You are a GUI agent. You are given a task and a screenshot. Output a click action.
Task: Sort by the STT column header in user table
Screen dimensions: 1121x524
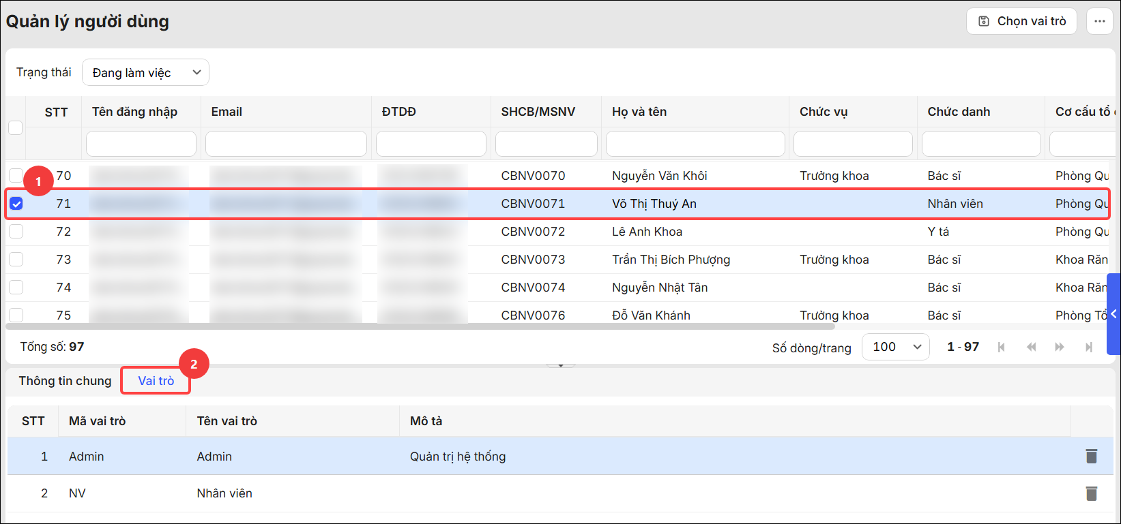click(x=56, y=112)
